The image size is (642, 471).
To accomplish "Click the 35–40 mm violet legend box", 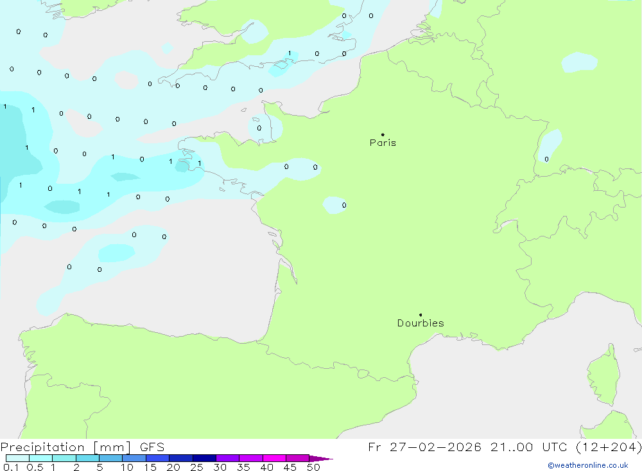I will point(251,458).
